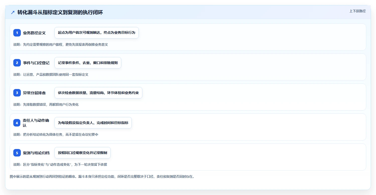
Task: Click the step number 3 badge
Action: click(17, 93)
